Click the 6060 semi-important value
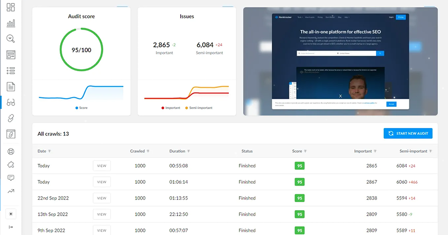 click(401, 182)
